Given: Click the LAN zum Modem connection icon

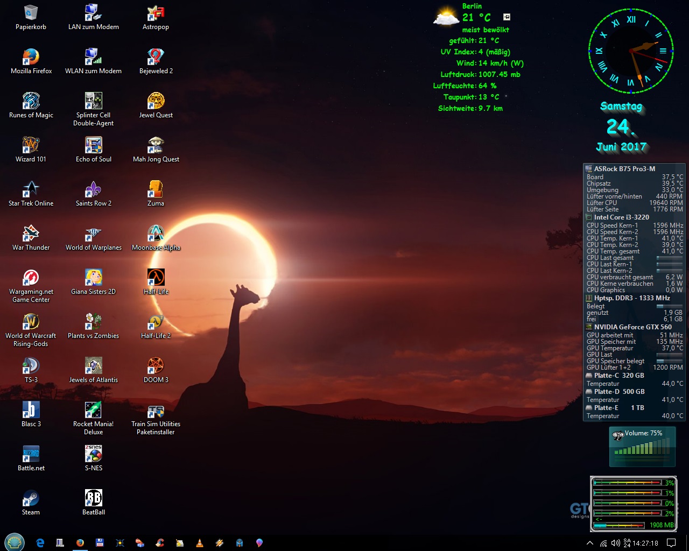Looking at the screenshot, I should point(94,17).
